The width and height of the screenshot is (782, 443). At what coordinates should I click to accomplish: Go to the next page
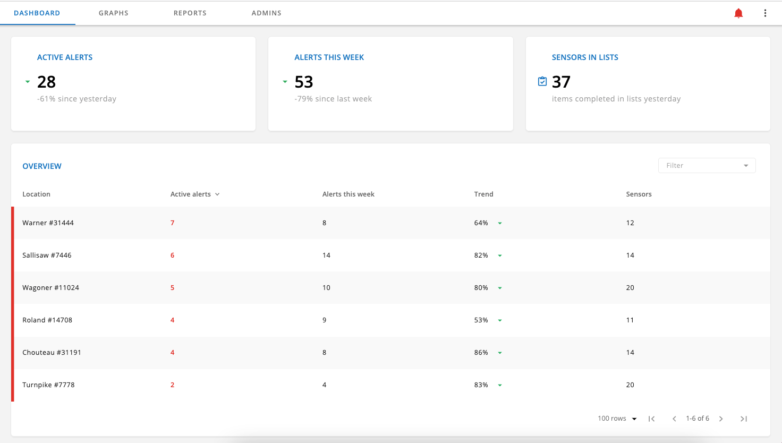click(x=721, y=419)
